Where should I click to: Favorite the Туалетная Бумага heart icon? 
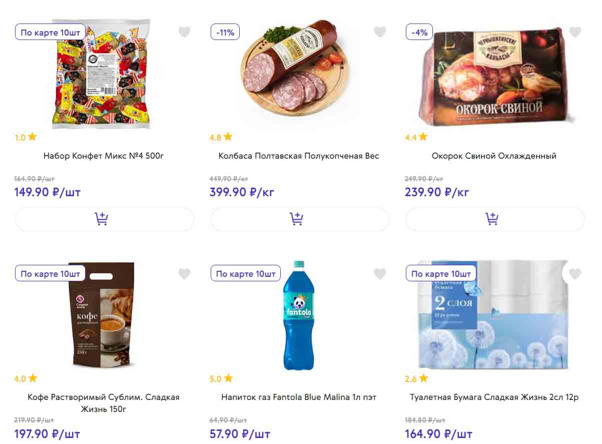[x=575, y=274]
